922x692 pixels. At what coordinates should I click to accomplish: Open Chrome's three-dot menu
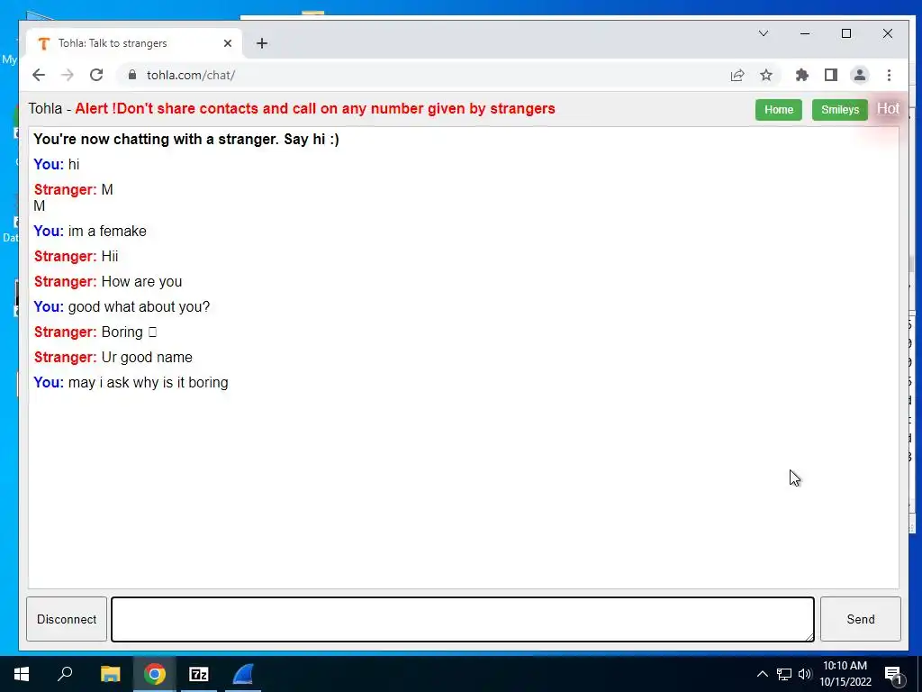(889, 75)
